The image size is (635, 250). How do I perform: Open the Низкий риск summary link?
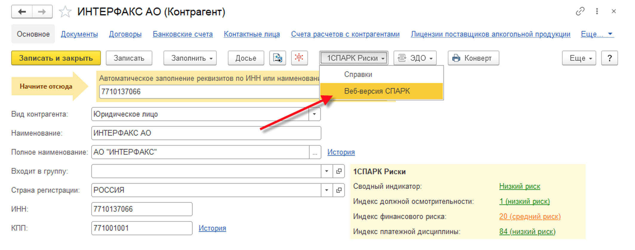coord(520,186)
